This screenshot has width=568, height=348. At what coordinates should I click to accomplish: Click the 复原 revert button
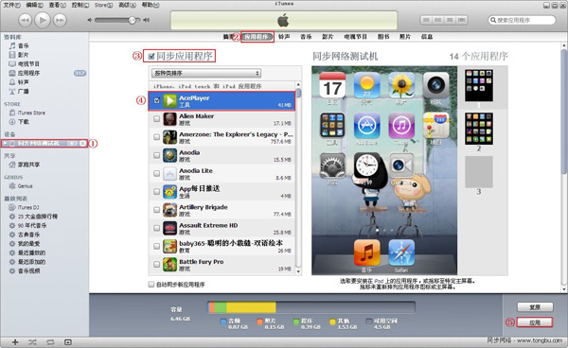pos(535,307)
